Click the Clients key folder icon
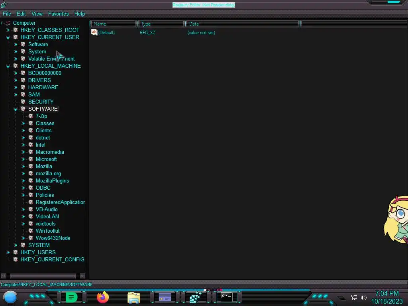 pyautogui.click(x=31, y=130)
